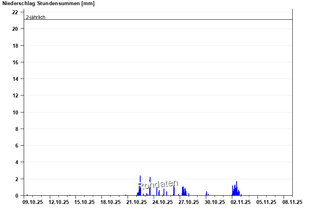Image resolution: width=316 pixels, height=217 pixels.
Task: Click the chart title 'Niederschlag Stundensummen [mm]'
Action: point(49,4)
